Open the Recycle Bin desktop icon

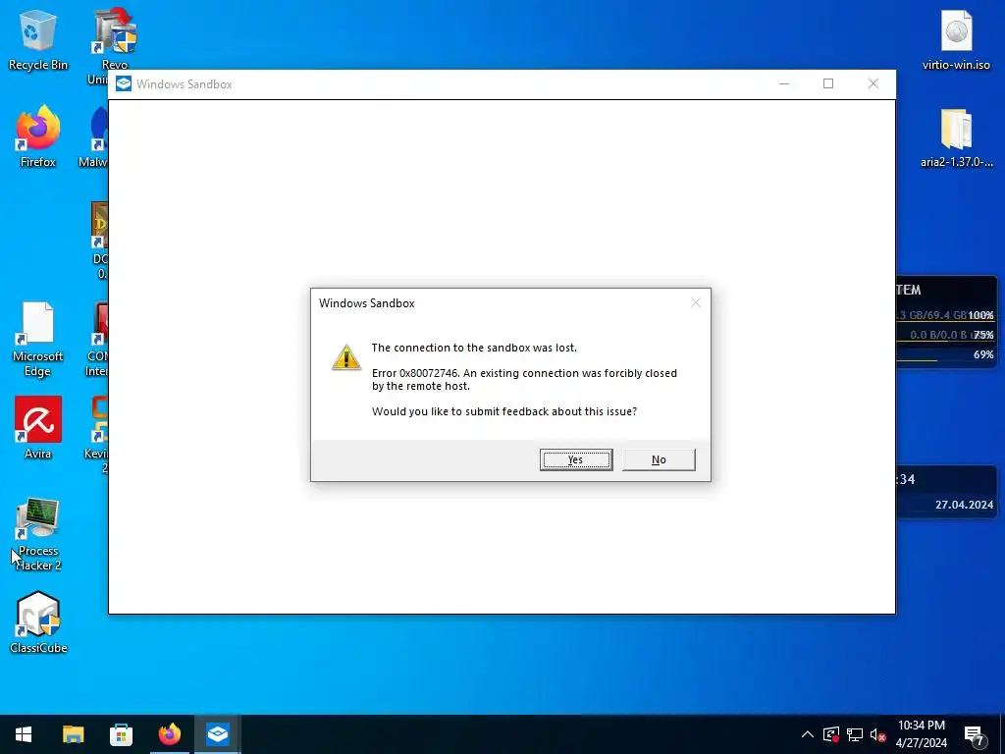38,39
